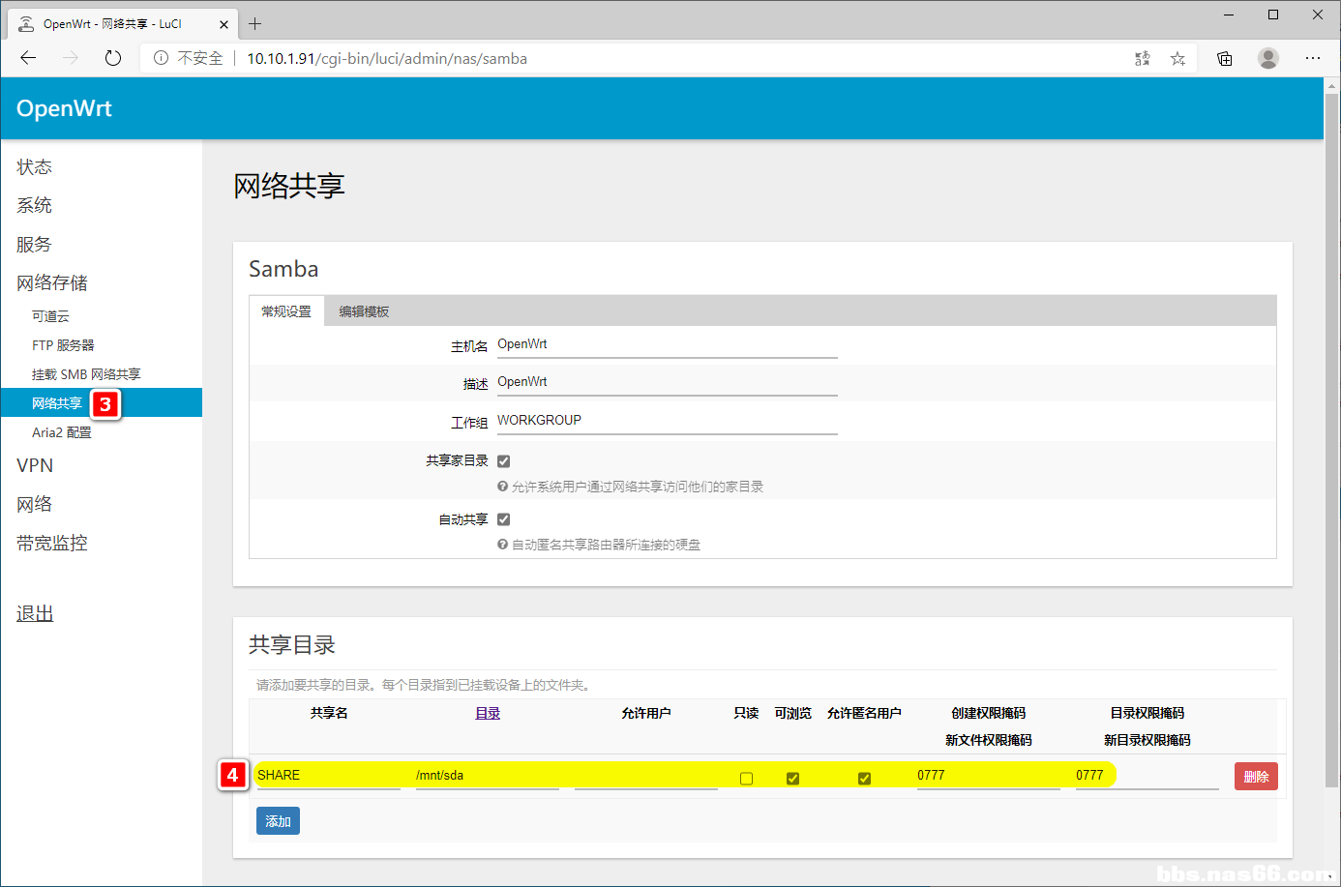Edit the 目录权限掩码 0777 field
1341x887 pixels.
[x=1147, y=776]
